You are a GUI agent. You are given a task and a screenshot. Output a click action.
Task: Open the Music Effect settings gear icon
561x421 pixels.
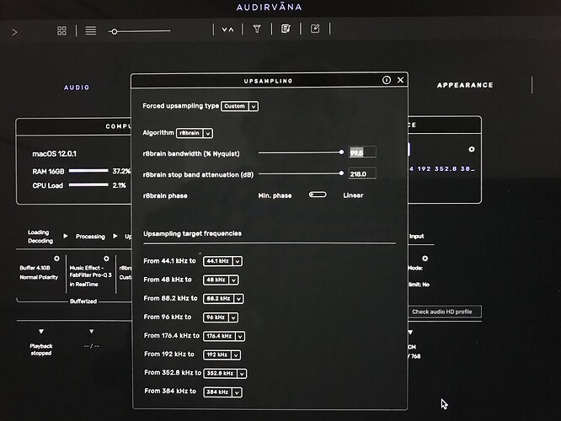pos(106,258)
